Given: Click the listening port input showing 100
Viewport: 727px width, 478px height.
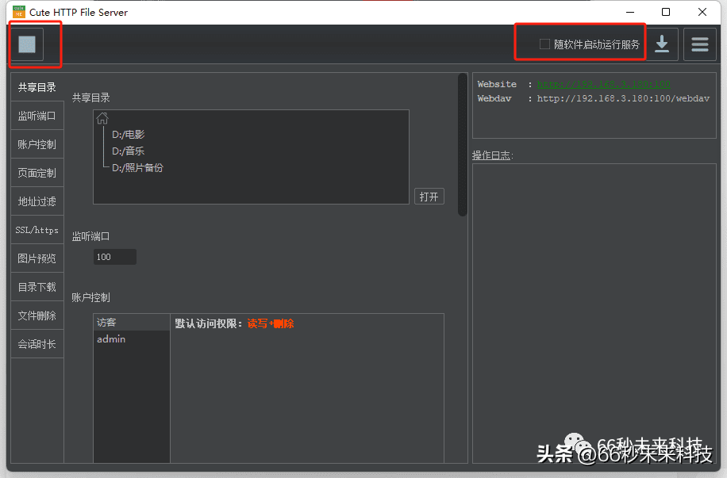Looking at the screenshot, I should point(114,256).
